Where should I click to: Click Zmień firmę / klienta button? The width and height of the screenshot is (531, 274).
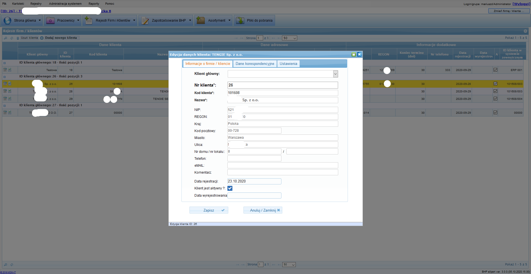[x=509, y=11]
